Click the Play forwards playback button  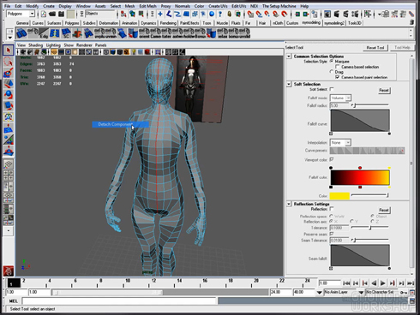click(383, 283)
